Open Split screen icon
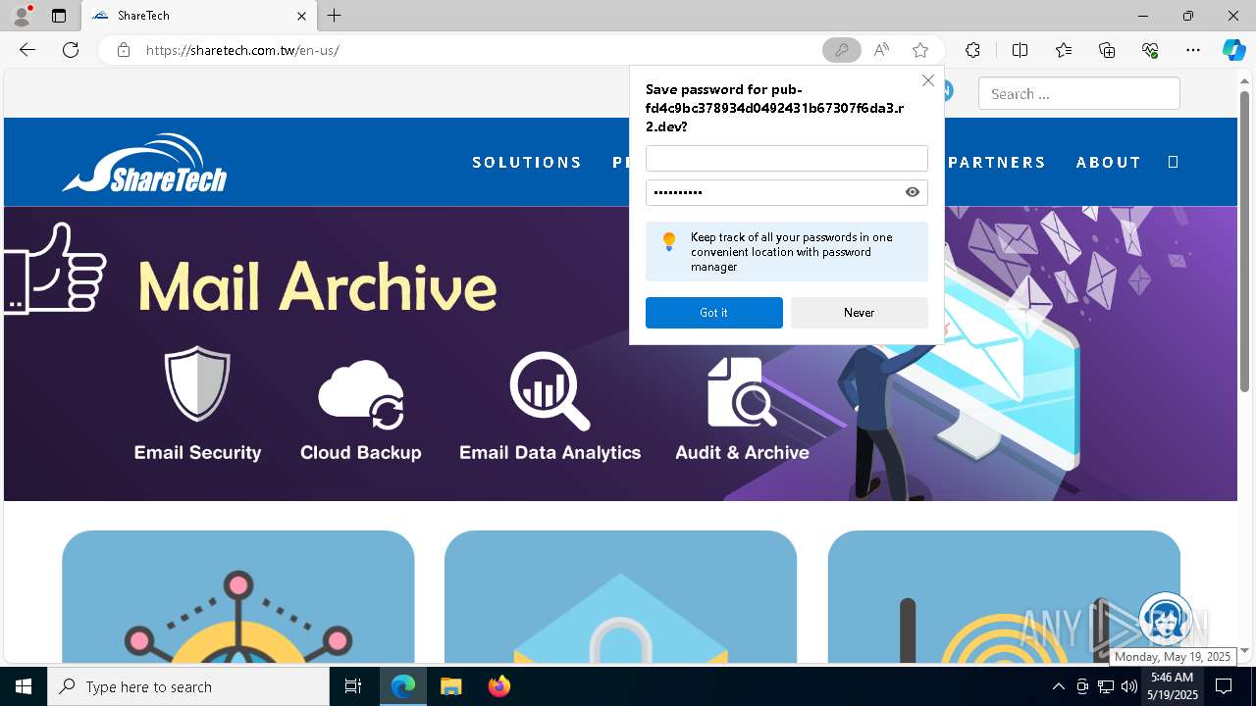This screenshot has height=706, width=1256. click(x=1020, y=50)
